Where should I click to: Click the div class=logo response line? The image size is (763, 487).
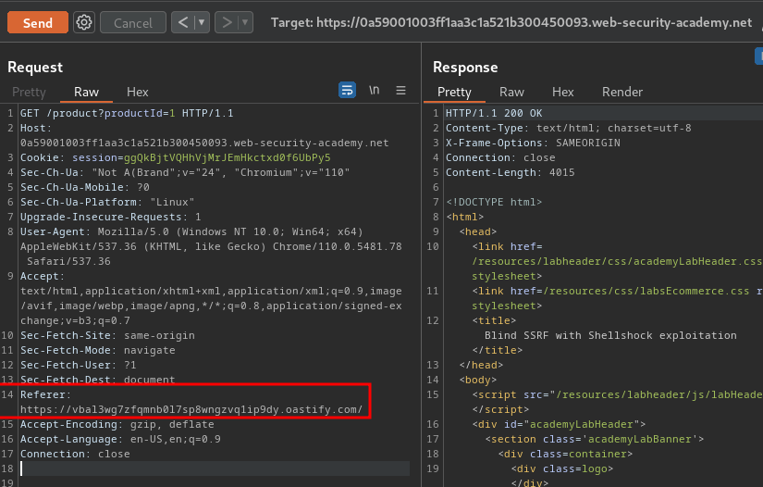point(562,469)
